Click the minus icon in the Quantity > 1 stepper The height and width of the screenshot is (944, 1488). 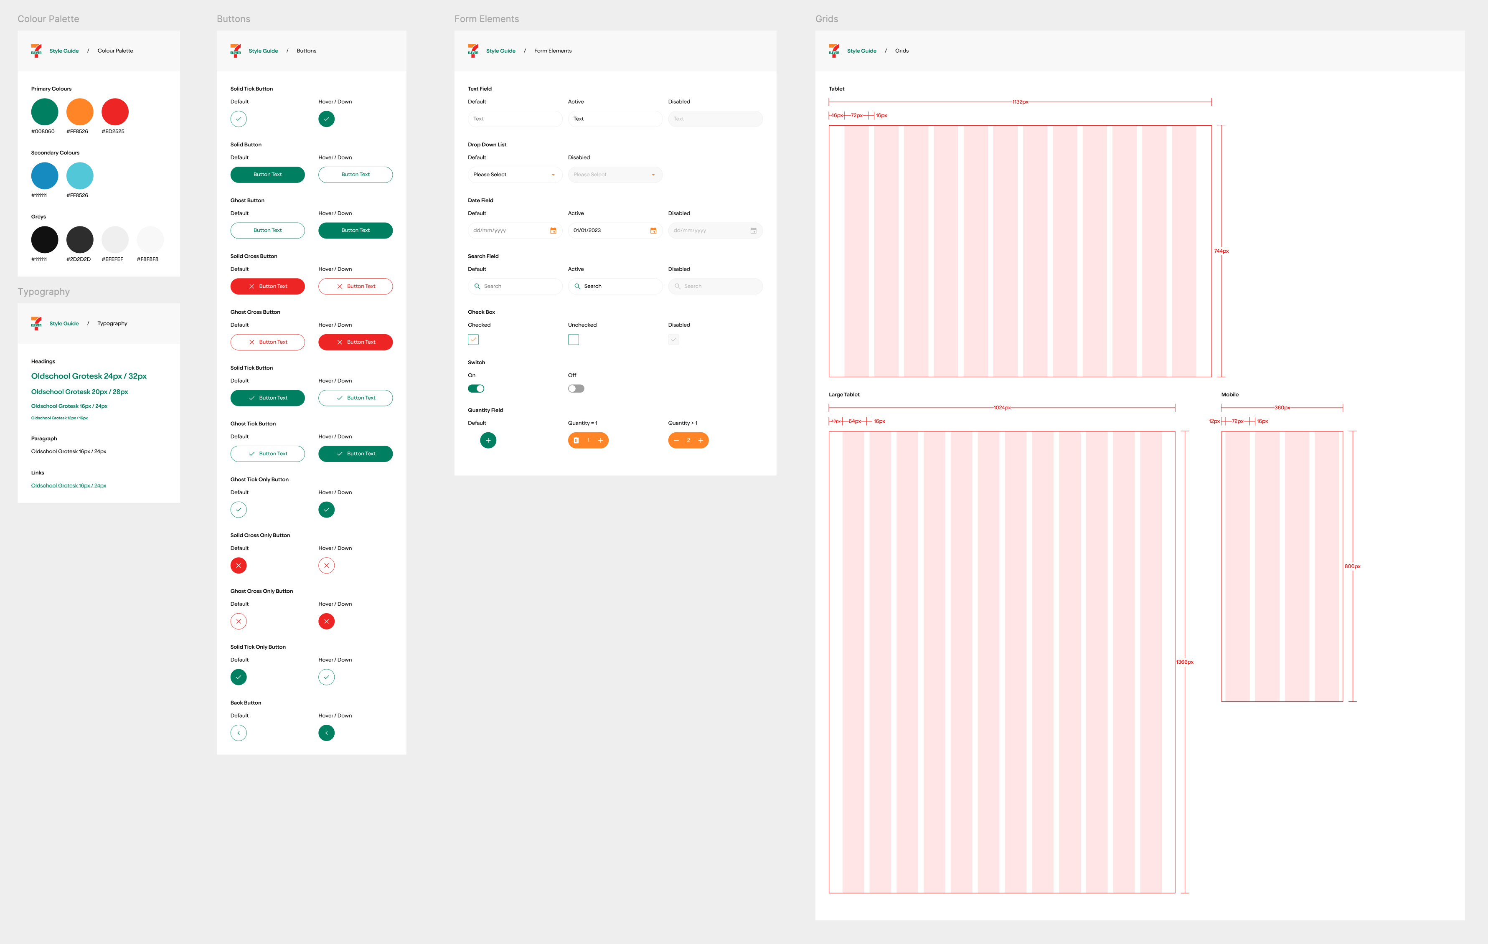point(676,441)
